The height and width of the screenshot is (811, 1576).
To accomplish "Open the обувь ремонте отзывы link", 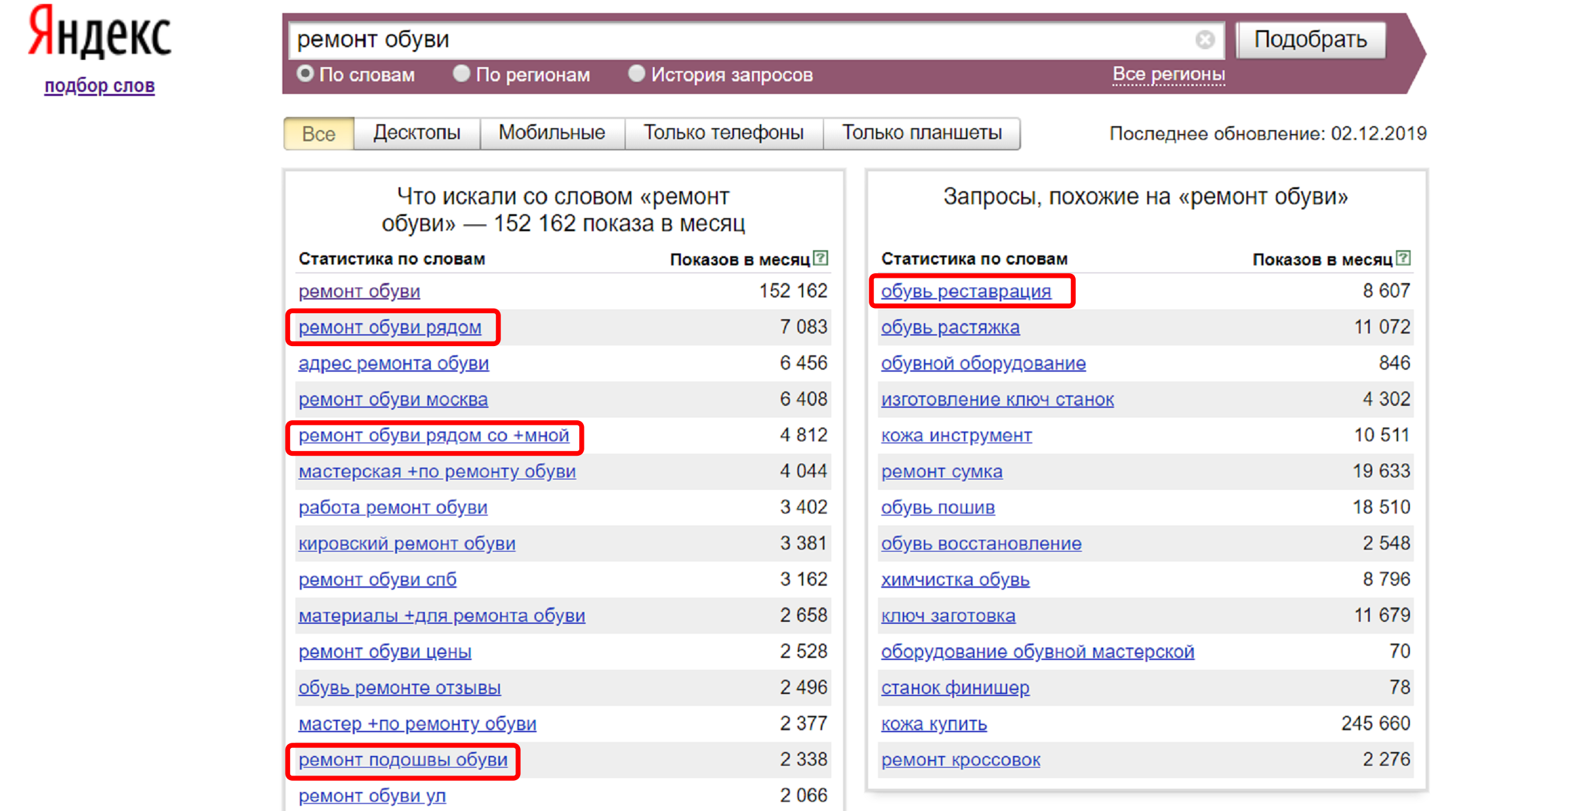I will [x=400, y=688].
